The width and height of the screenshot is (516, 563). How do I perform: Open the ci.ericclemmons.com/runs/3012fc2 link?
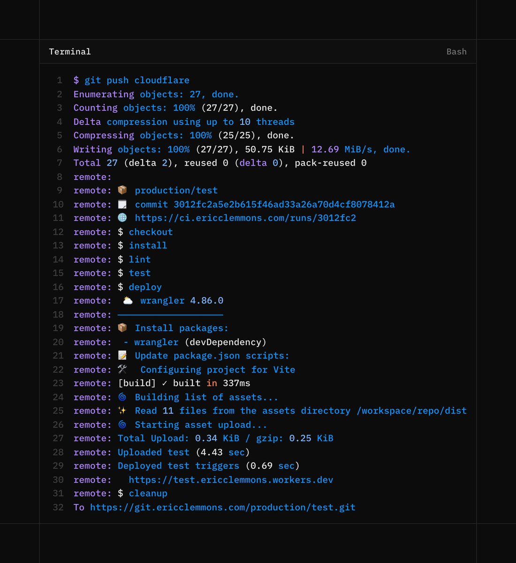pyautogui.click(x=245, y=218)
